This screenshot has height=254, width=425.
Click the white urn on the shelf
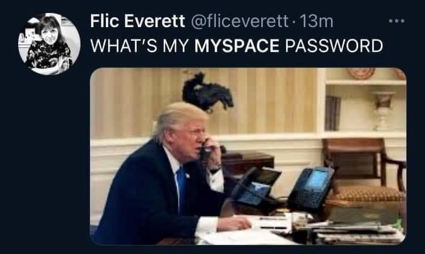pyautogui.click(x=383, y=111)
